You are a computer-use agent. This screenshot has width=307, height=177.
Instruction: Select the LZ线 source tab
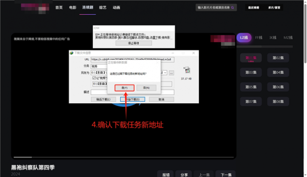click(x=244, y=38)
